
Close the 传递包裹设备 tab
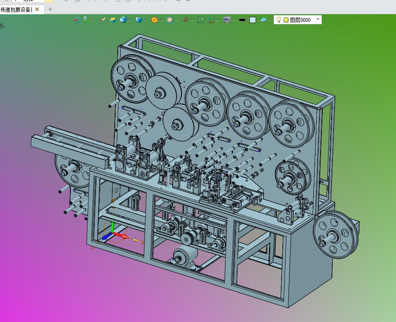[x=37, y=9]
